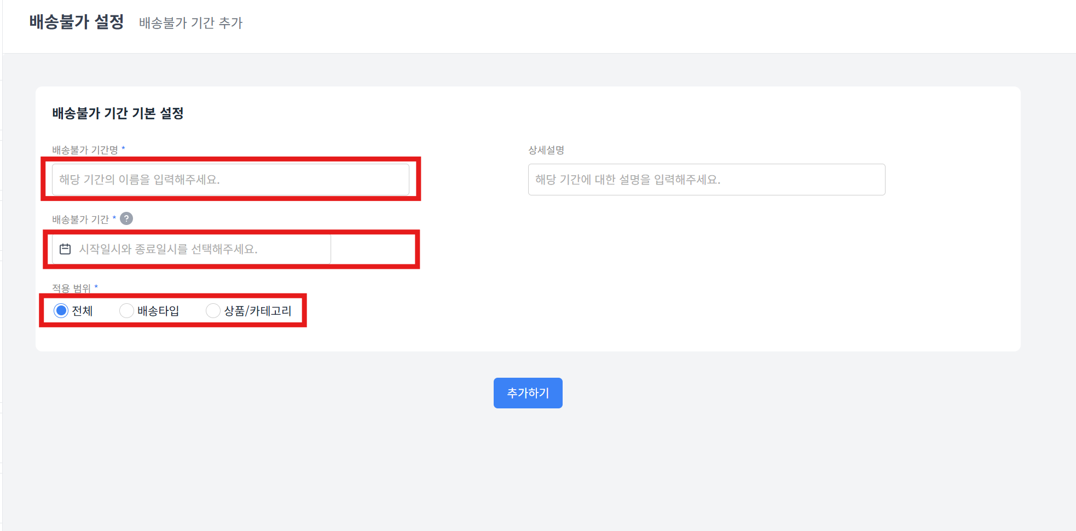1076x531 pixels.
Task: Click the 추가하기 button
Action: (x=528, y=393)
